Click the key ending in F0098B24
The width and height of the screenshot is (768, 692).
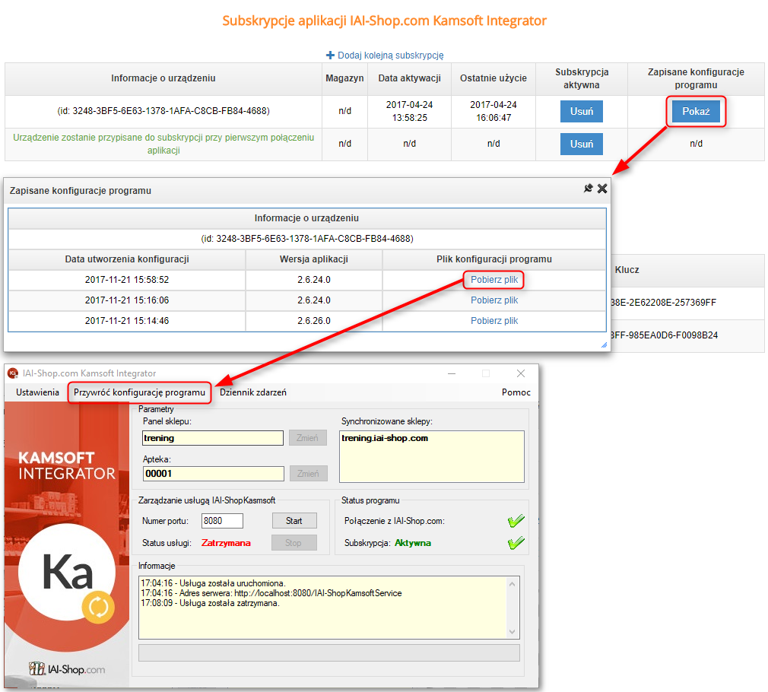point(664,335)
